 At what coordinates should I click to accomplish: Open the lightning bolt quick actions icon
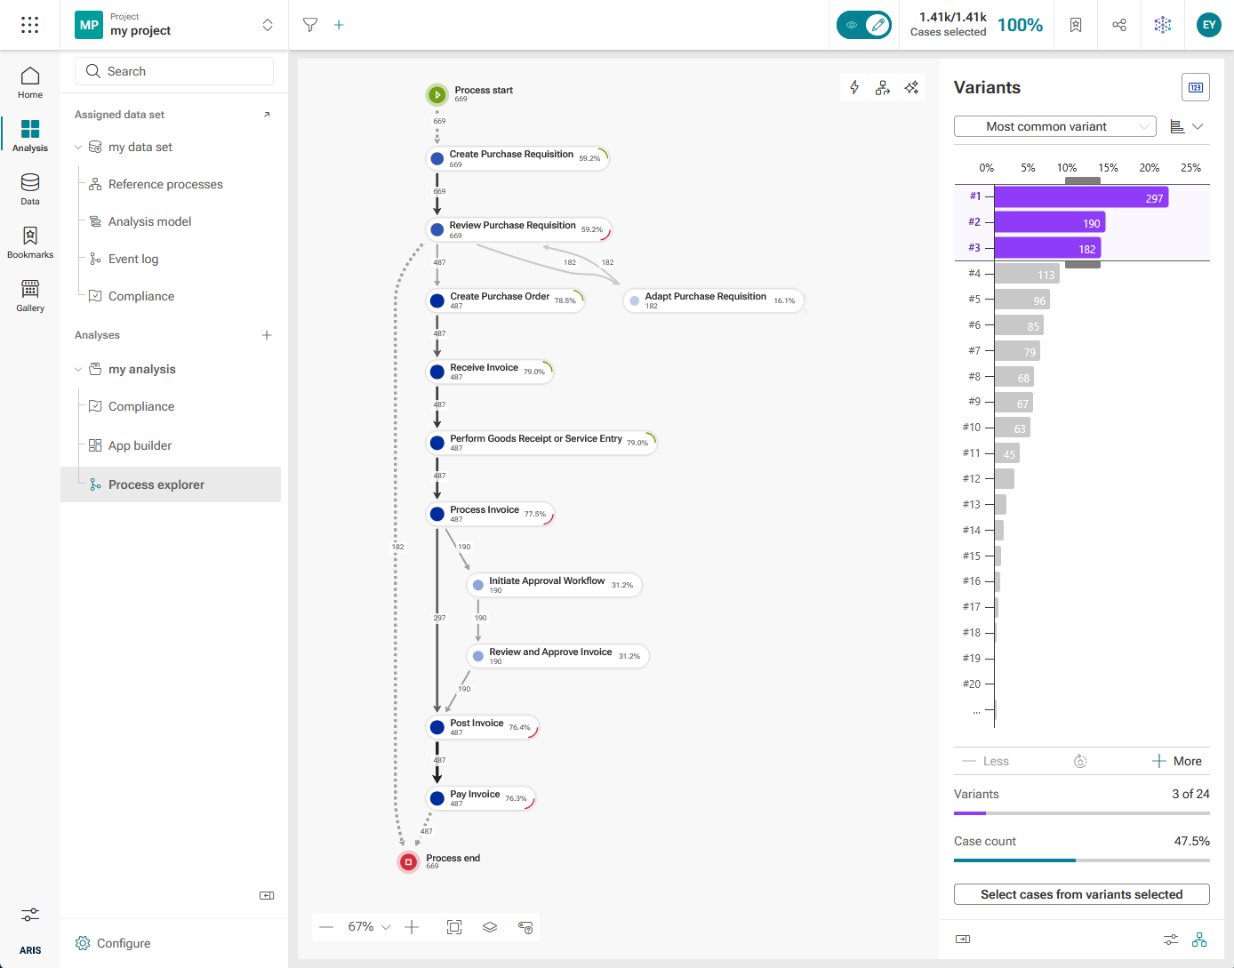pos(854,87)
